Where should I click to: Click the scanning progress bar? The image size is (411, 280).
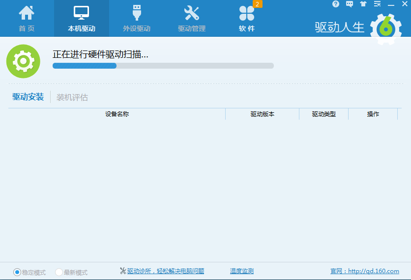tap(163, 66)
